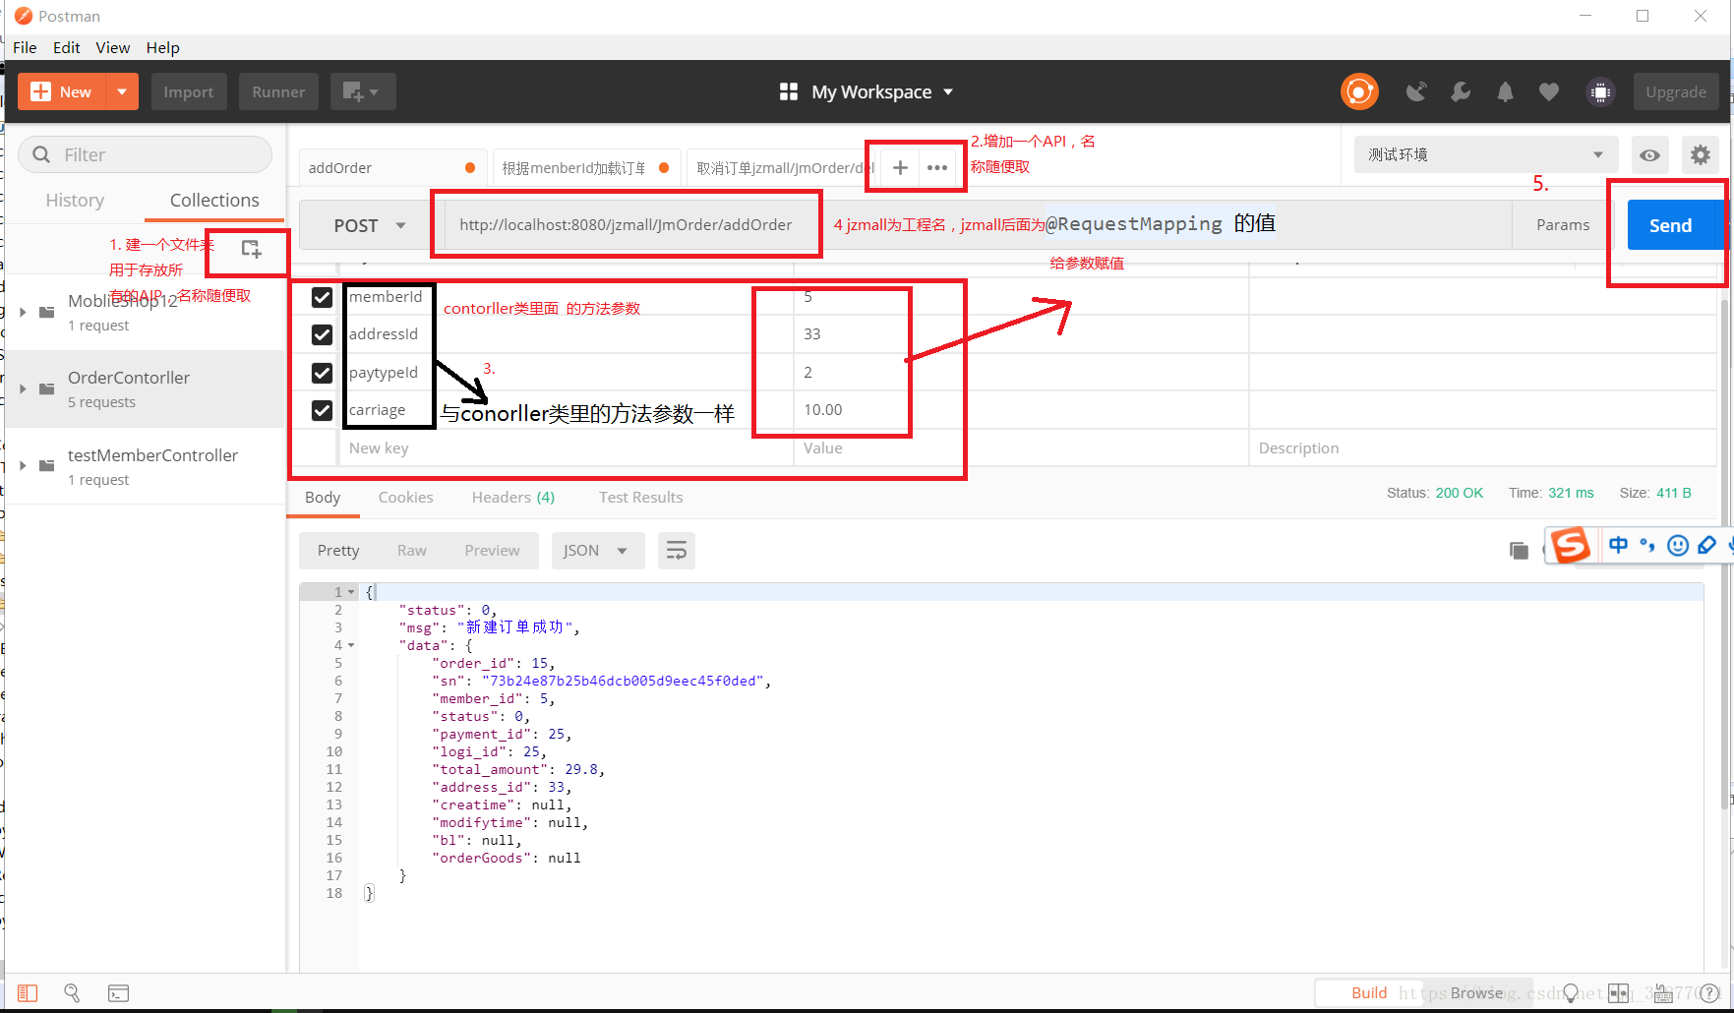Open manage environments gear icon
This screenshot has width=1734, height=1013.
[x=1701, y=155]
